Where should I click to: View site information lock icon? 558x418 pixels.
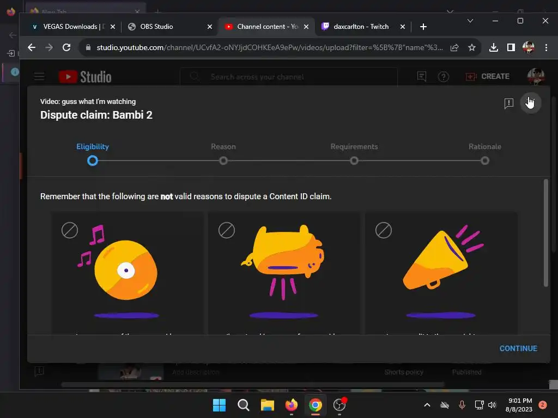point(88,47)
